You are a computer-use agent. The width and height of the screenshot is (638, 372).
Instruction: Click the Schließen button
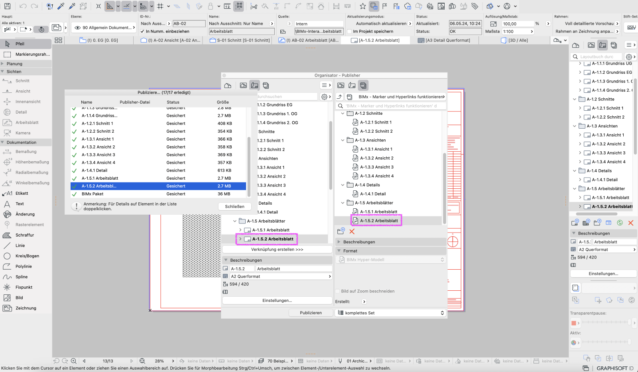[235, 206]
